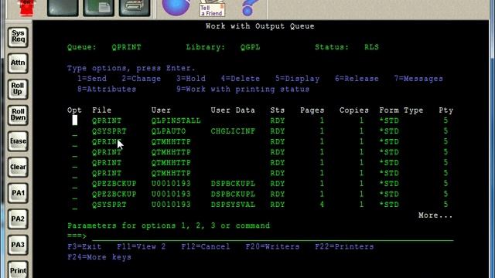Click the 1=Send option text
Image resolution: width=495 pixels, height=278 pixels.
pyautogui.click(x=92, y=79)
